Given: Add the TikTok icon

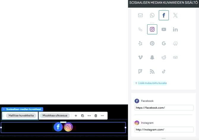Looking at the screenshot, I should tap(164, 71).
